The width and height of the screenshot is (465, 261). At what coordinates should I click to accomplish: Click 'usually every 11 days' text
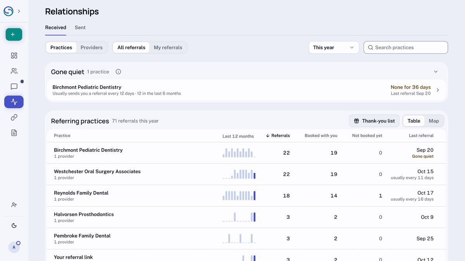[x=412, y=178]
